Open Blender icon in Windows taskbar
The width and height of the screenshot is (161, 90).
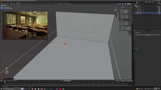pyautogui.click(x=42, y=89)
